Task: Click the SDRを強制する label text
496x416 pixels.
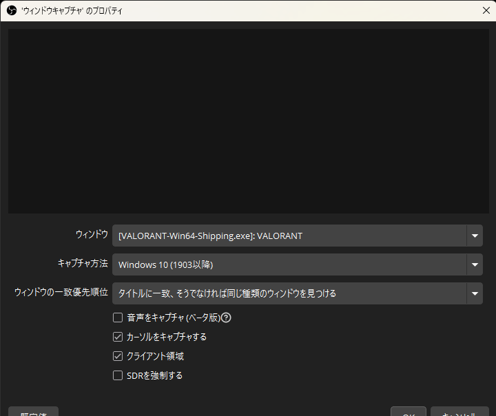Action: pyautogui.click(x=155, y=375)
